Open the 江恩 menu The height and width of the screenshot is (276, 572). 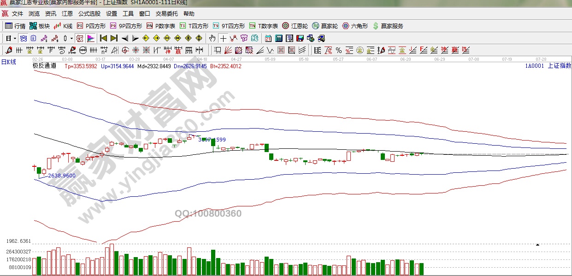[67, 14]
